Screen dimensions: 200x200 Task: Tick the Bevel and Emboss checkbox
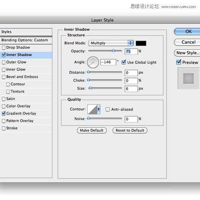pos(4,77)
